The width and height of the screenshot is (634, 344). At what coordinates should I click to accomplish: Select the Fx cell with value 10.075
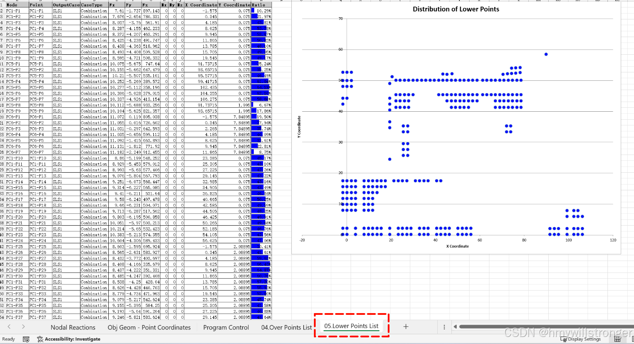(116, 64)
